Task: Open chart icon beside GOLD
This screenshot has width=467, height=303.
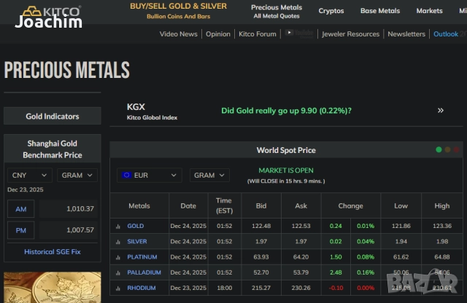Action: click(x=117, y=227)
